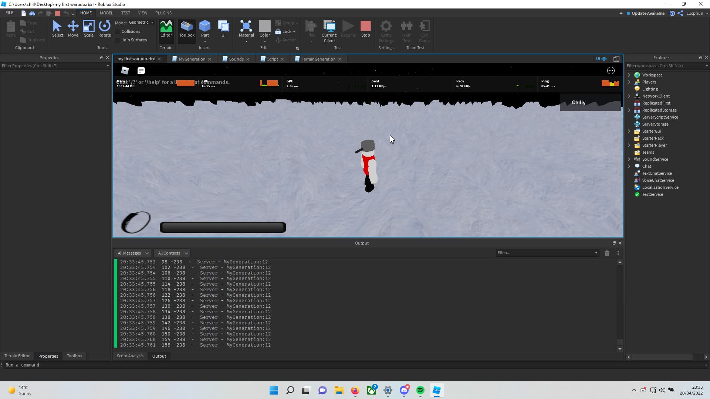Viewport: 710px width, 399px height.
Task: Enable the Join Surfaces checkbox
Action: (x=118, y=40)
